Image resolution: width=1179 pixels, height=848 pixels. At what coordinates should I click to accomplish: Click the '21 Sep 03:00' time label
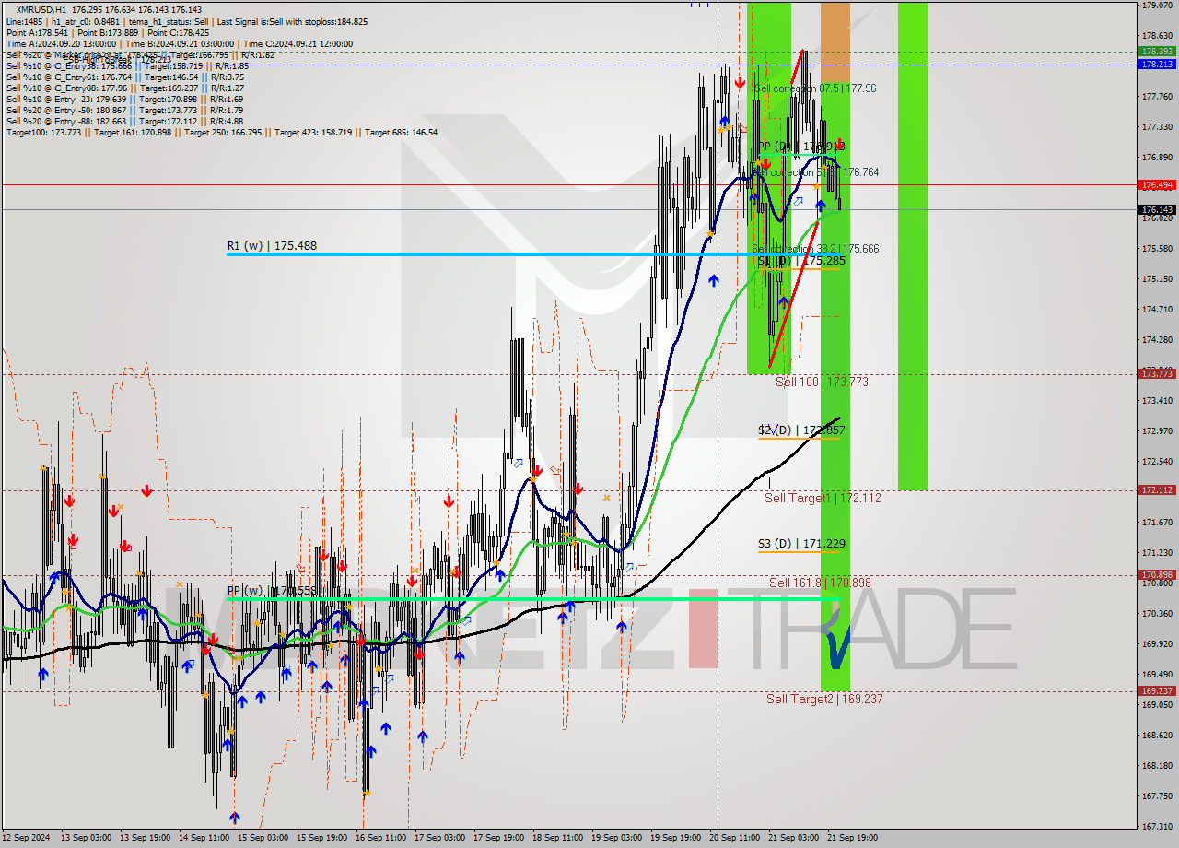794,838
